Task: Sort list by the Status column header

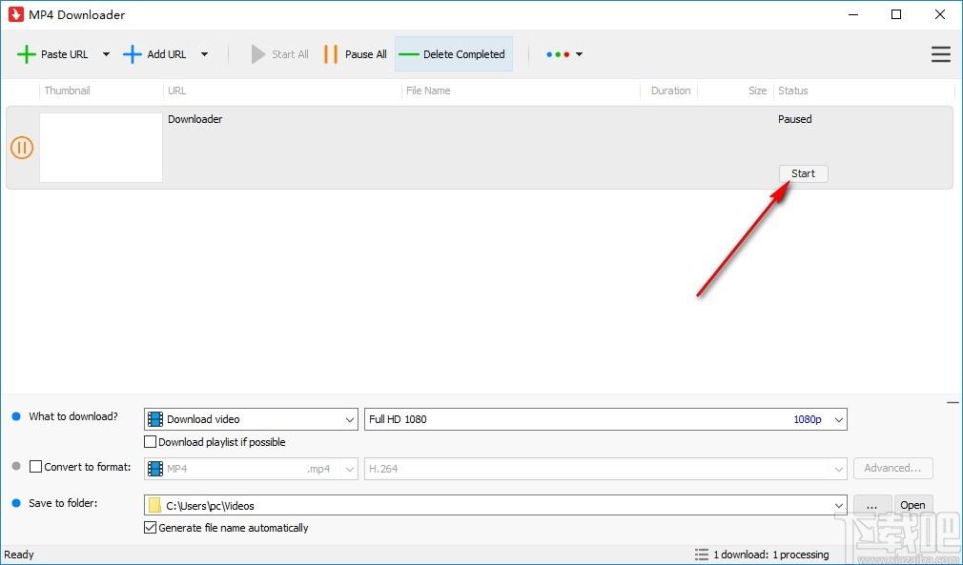Action: (793, 91)
